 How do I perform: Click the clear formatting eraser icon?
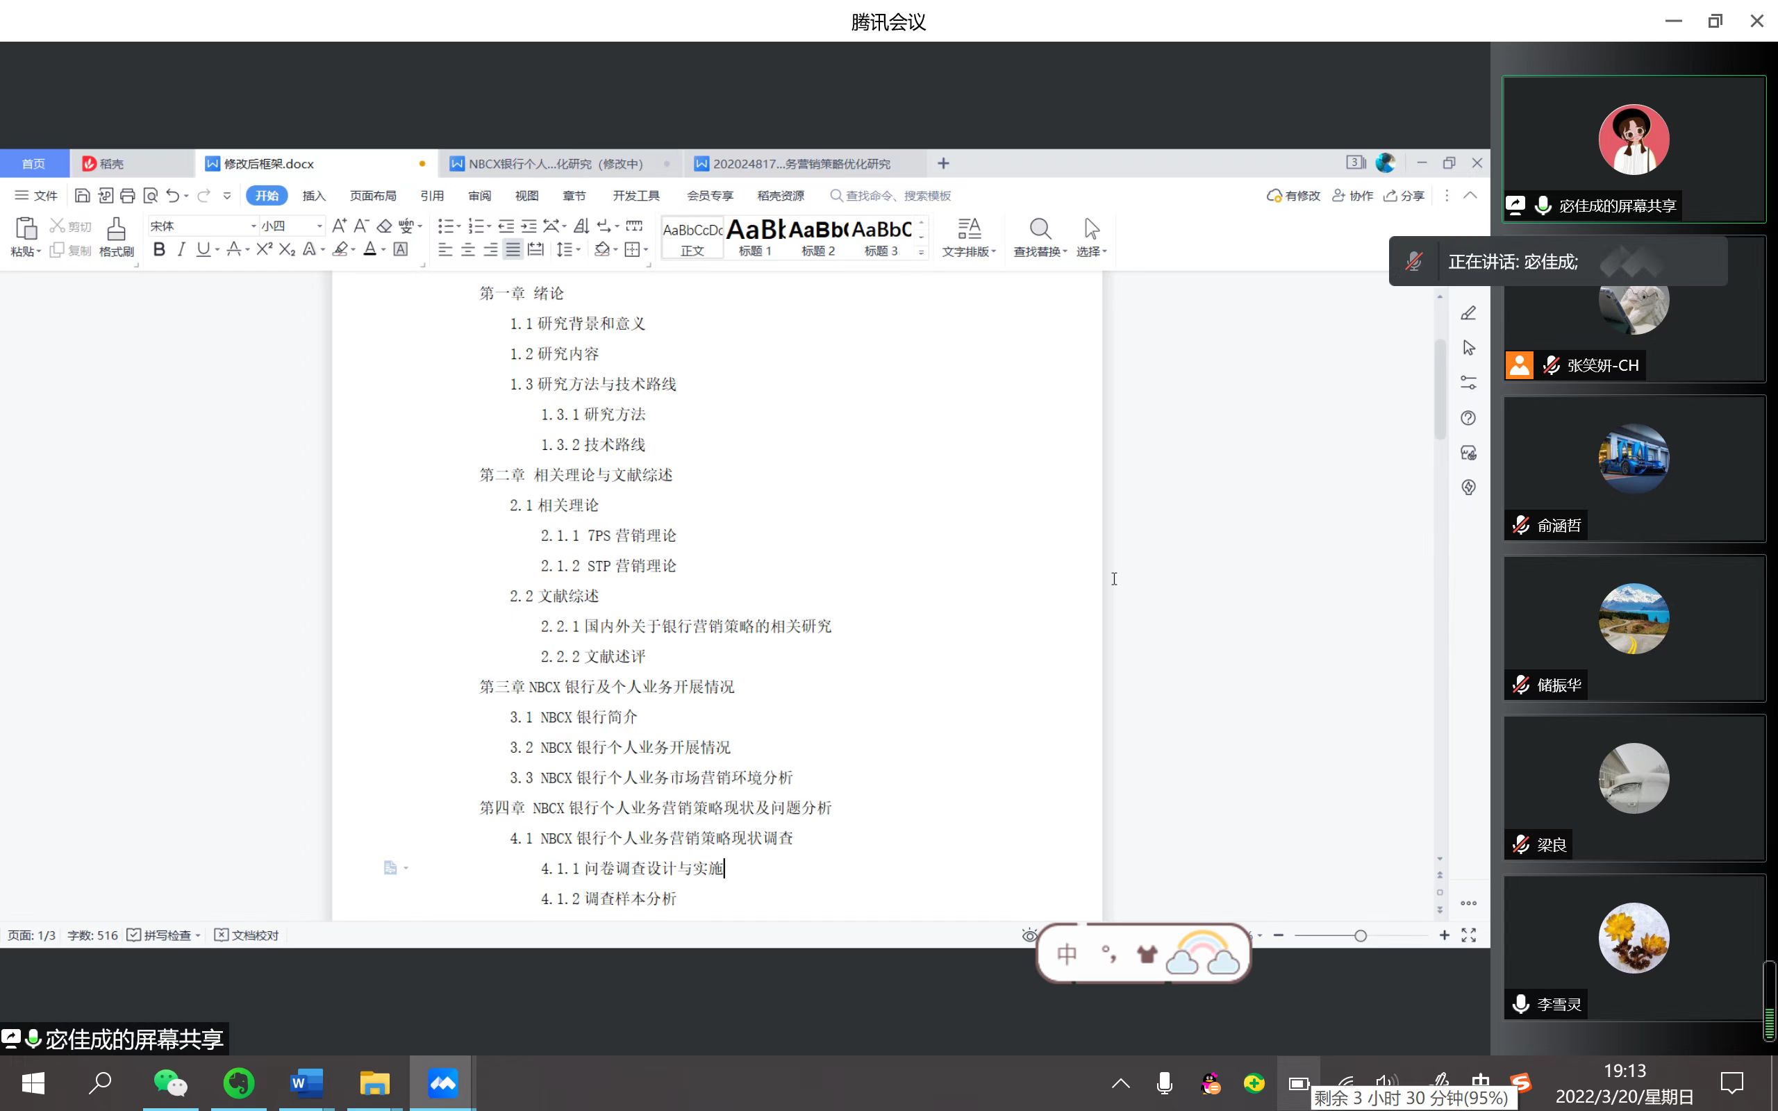[x=384, y=226]
